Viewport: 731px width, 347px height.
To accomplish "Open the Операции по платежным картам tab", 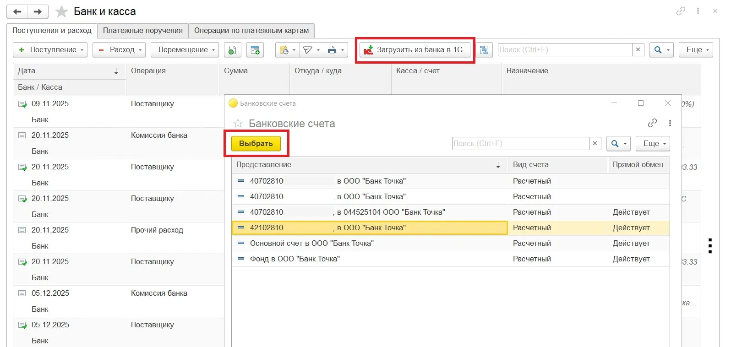I will click(x=251, y=31).
